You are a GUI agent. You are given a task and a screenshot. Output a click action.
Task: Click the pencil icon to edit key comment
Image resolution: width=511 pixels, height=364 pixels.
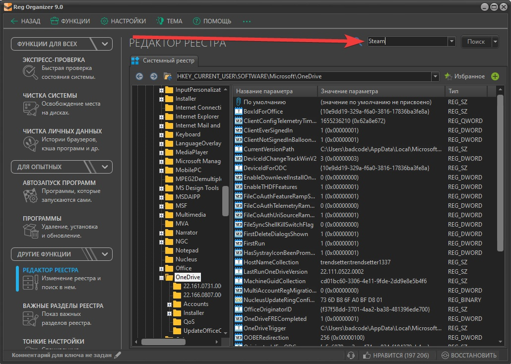tap(118, 355)
